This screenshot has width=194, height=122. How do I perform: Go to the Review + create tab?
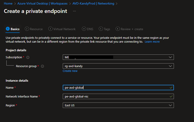129,29
